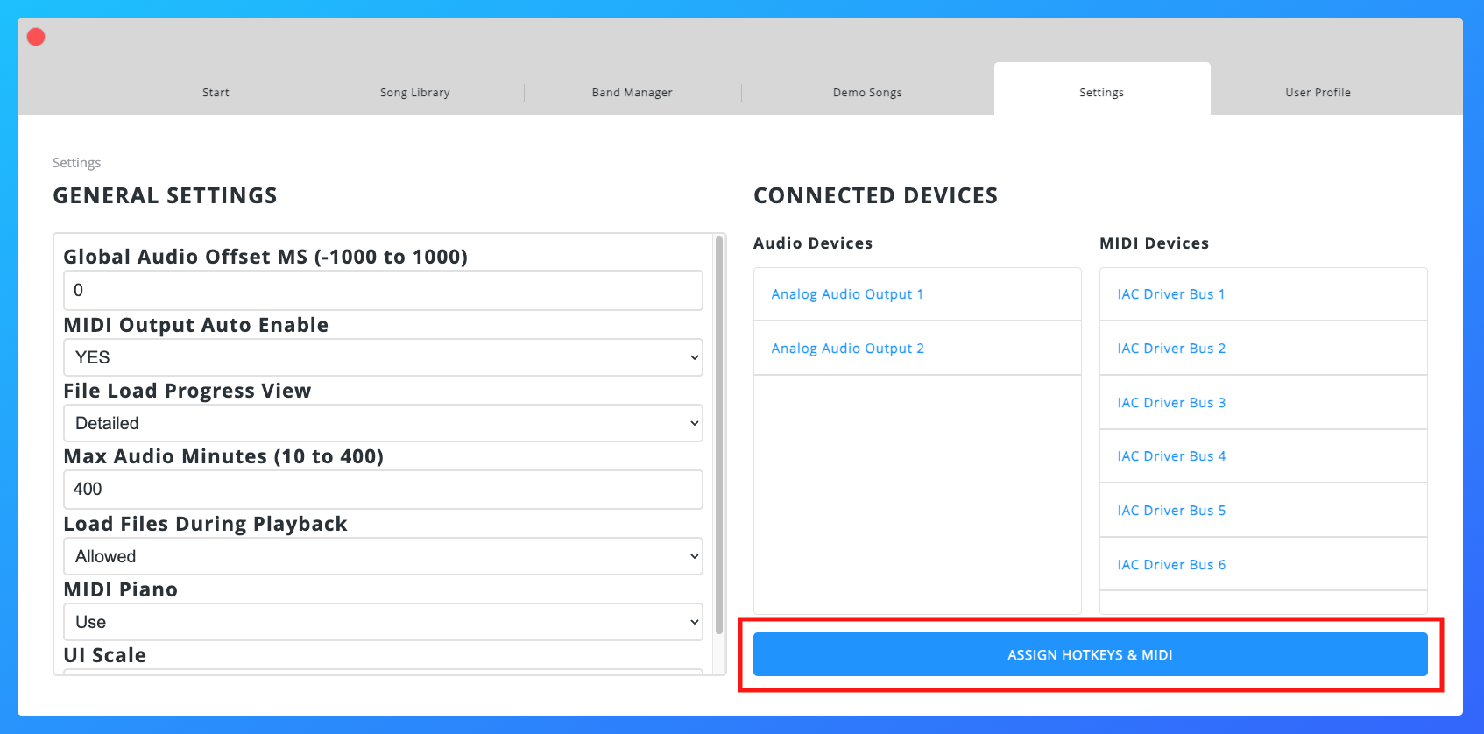This screenshot has height=734, width=1484.
Task: Open the Band Manager tab
Action: (x=632, y=92)
